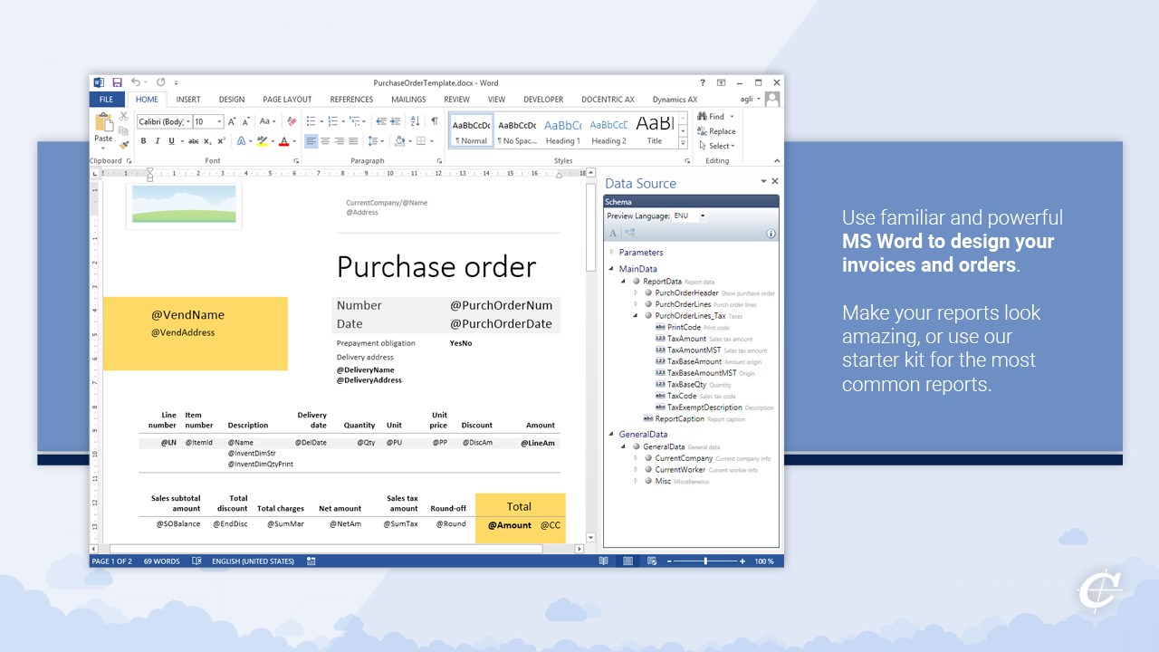1159x652 pixels.
Task: Apply the text highlight color
Action: pyautogui.click(x=262, y=141)
